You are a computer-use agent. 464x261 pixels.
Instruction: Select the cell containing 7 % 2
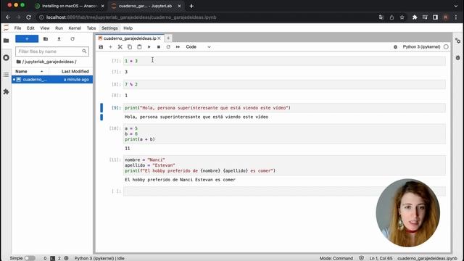click(x=284, y=84)
